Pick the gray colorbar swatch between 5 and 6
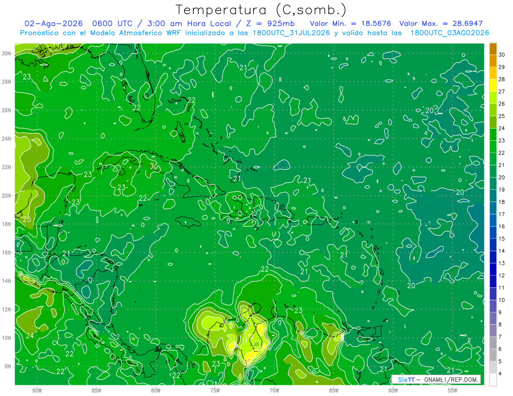The width and height of the screenshot is (513, 396). click(493, 355)
